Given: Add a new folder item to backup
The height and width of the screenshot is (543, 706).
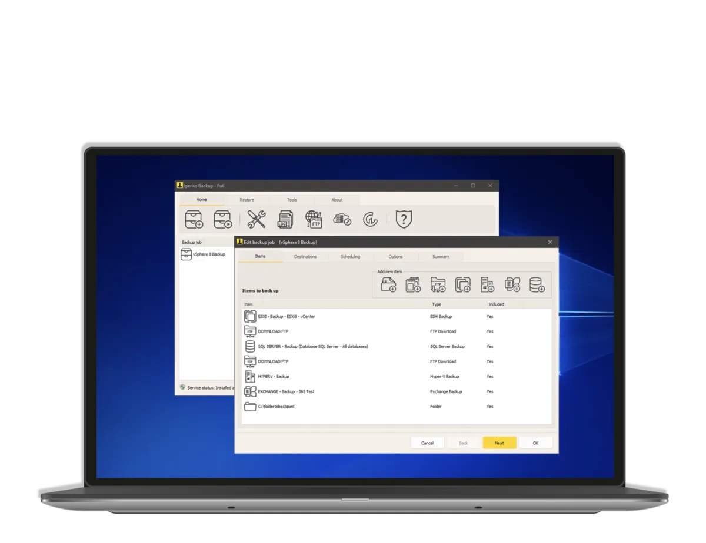Looking at the screenshot, I should [x=389, y=285].
